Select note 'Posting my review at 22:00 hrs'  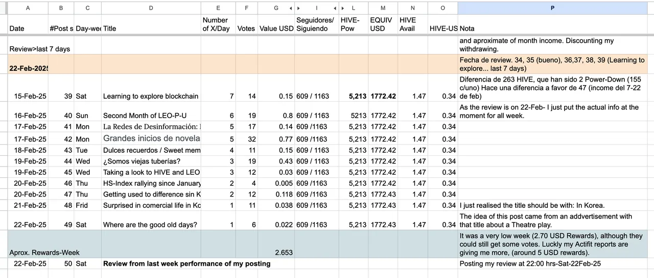click(553, 263)
